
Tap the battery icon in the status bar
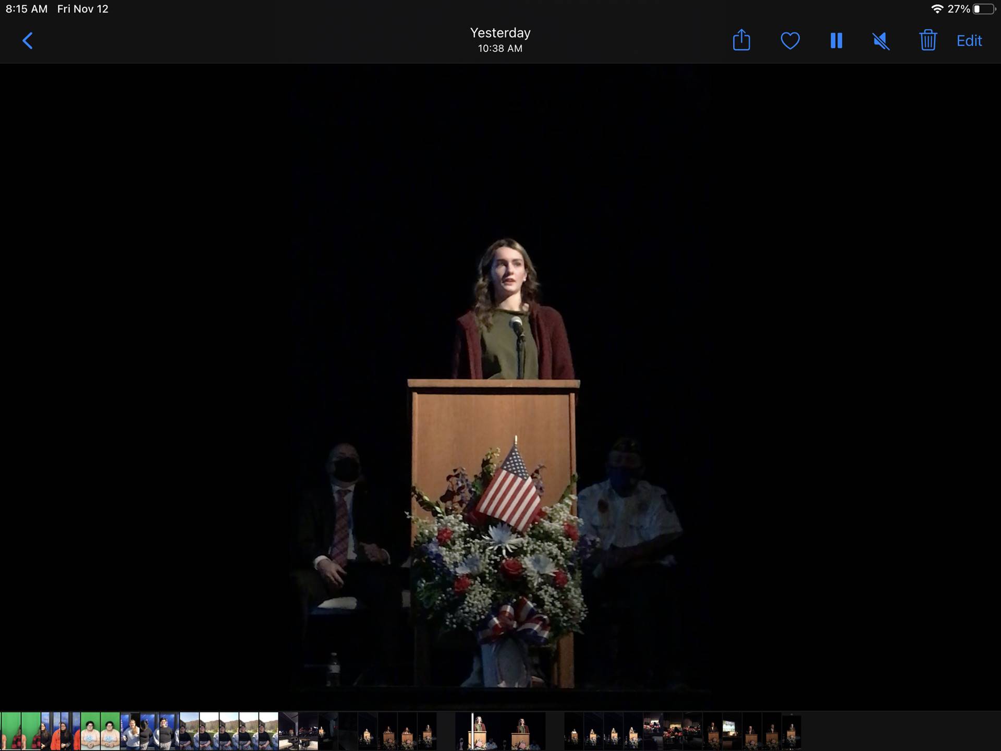pyautogui.click(x=984, y=9)
